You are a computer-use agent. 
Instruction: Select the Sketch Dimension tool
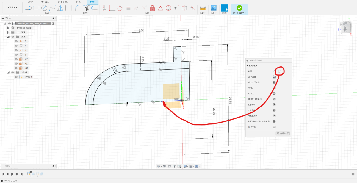click(x=68, y=8)
